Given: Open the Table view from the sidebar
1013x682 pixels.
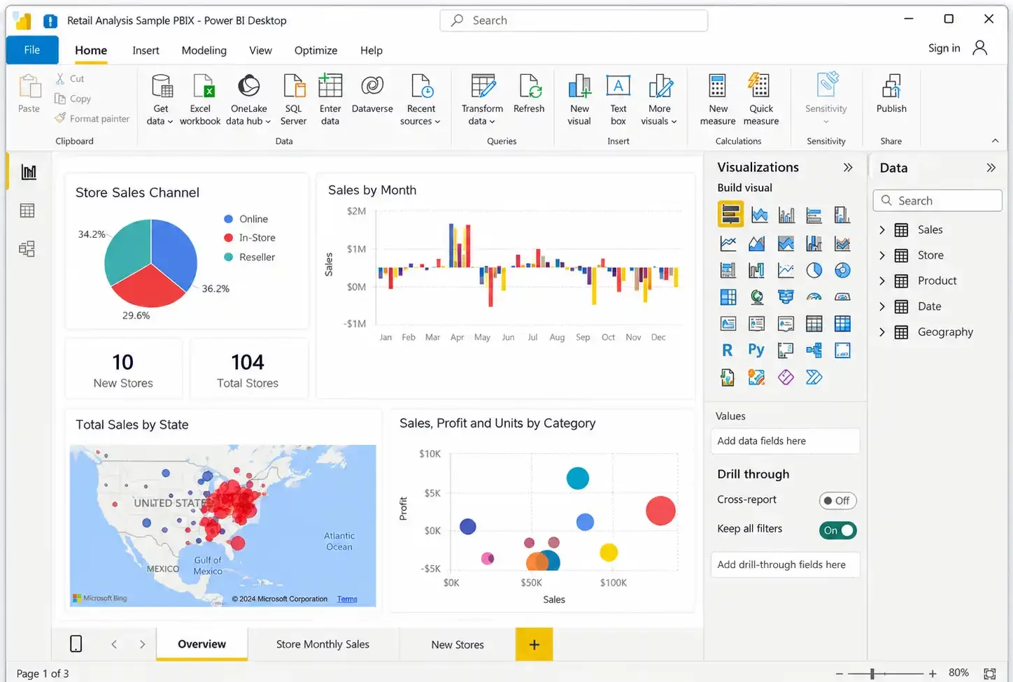Looking at the screenshot, I should pyautogui.click(x=27, y=211).
